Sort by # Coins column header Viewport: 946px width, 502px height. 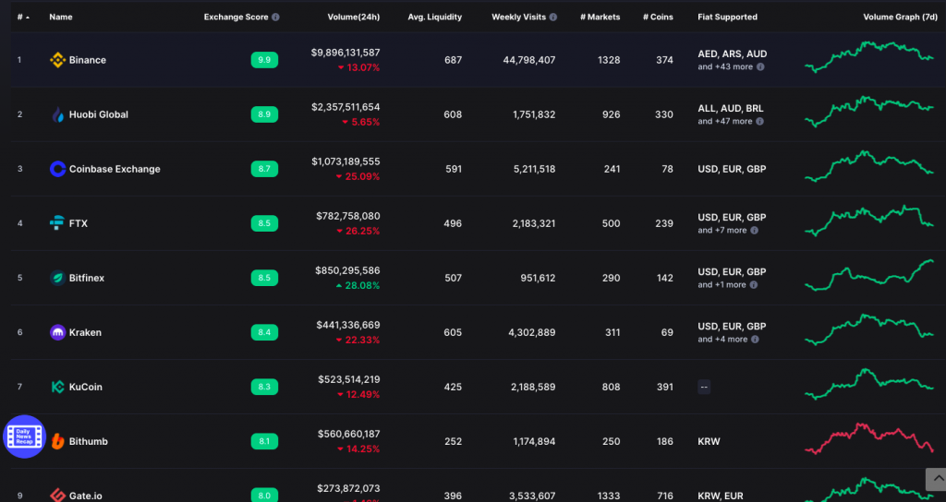click(658, 17)
